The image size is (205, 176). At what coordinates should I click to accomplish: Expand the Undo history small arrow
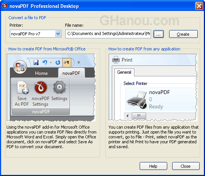coord(51,63)
